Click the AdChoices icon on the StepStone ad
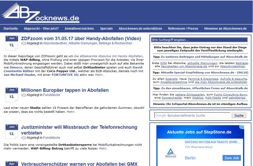The height and width of the screenshot is (166, 253). (242, 127)
